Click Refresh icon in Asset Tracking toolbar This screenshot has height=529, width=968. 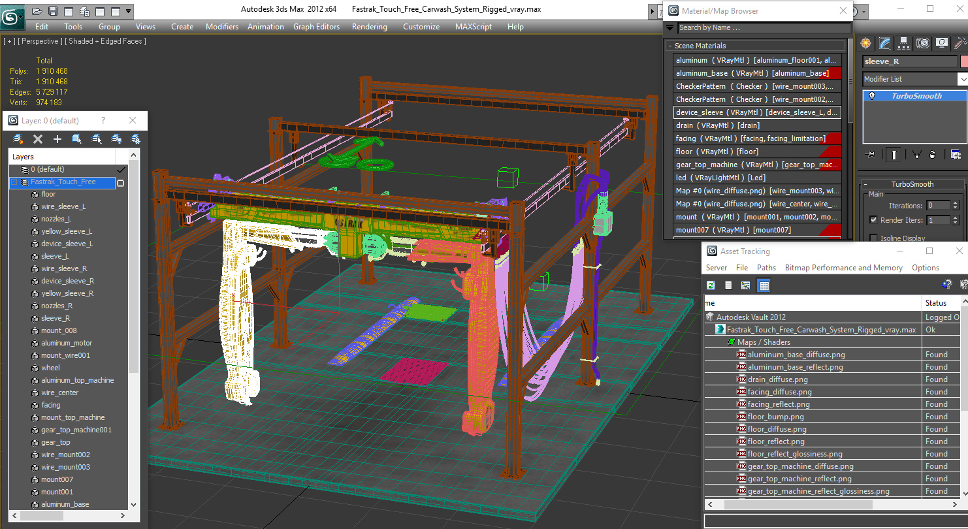click(x=711, y=285)
